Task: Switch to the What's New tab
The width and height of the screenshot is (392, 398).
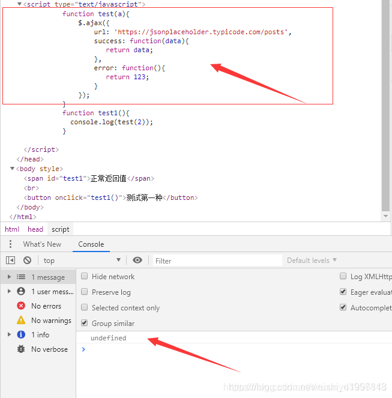Action: click(x=42, y=244)
